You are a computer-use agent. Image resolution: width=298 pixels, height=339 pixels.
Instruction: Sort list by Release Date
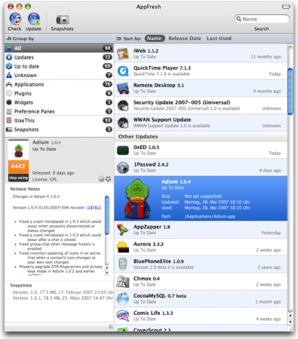[185, 38]
